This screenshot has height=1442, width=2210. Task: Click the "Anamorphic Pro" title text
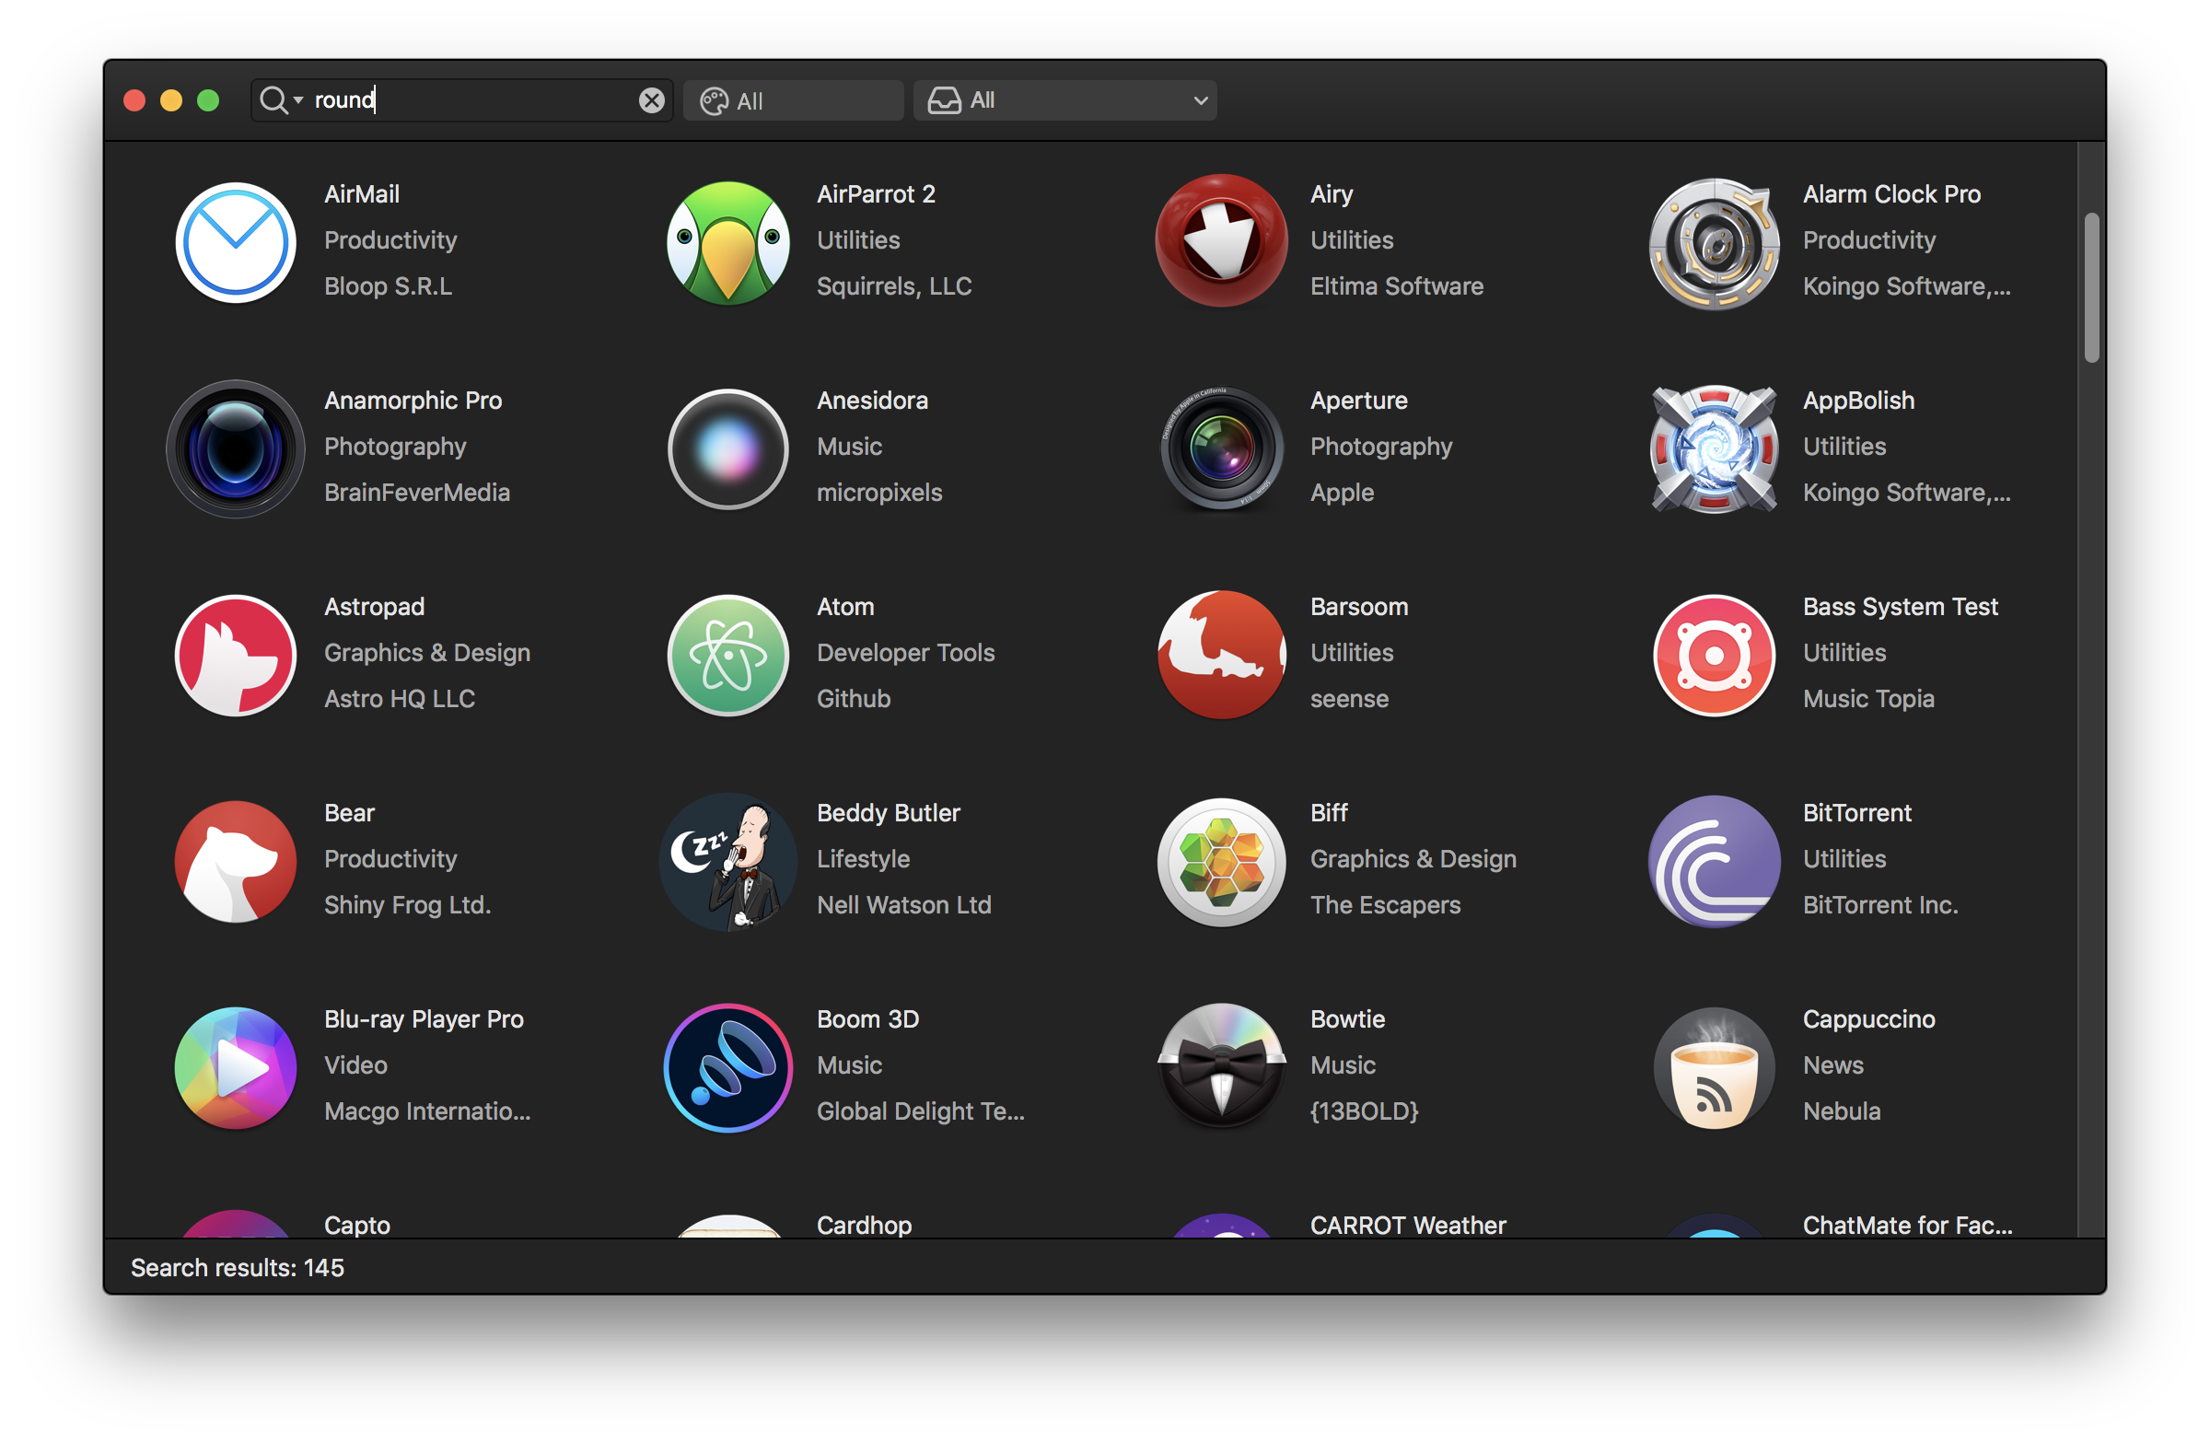click(413, 401)
